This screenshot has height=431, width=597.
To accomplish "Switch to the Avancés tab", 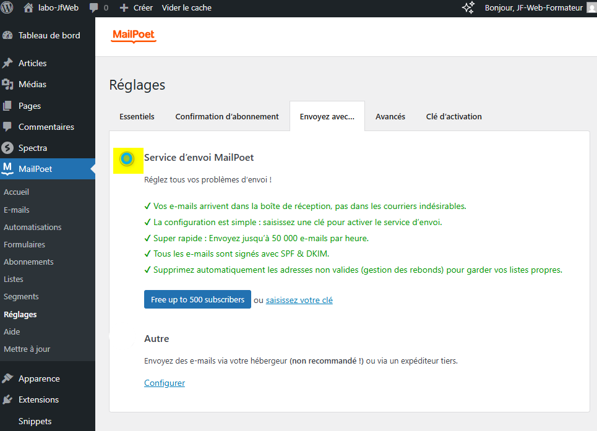I will tap(390, 116).
